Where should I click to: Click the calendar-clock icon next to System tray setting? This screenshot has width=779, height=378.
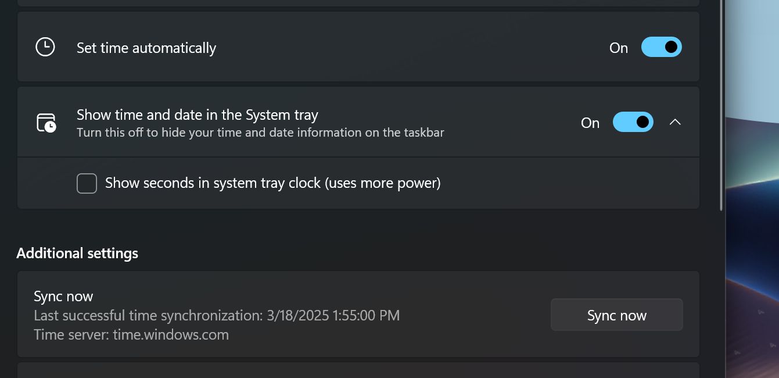pyautogui.click(x=45, y=122)
